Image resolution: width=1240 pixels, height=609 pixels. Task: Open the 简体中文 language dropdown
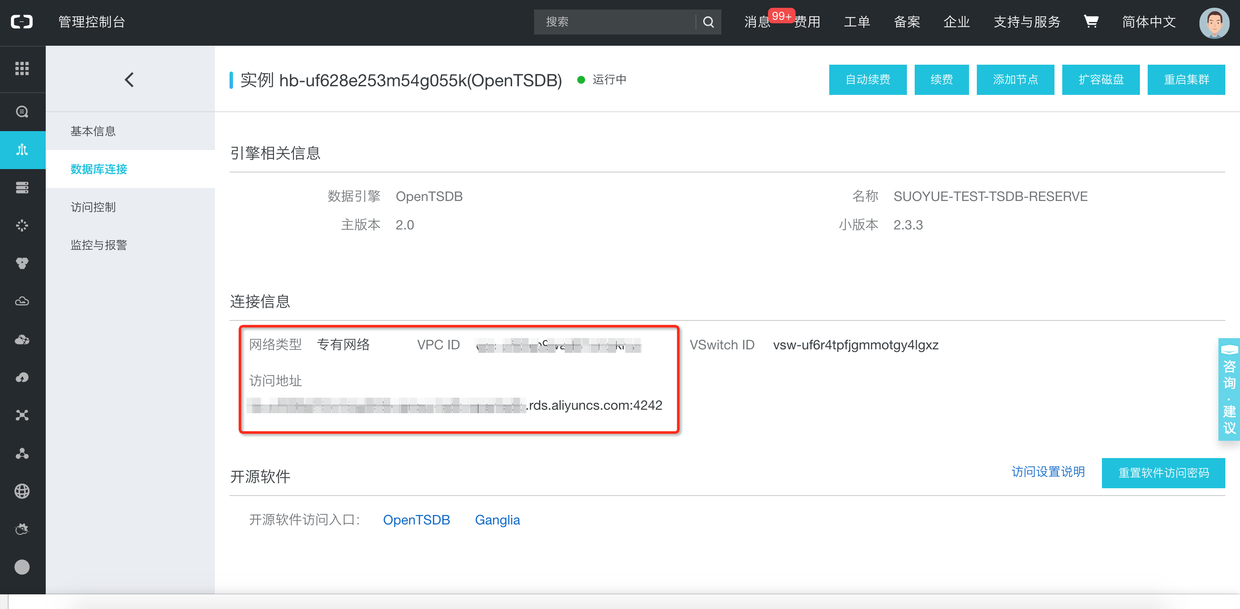pos(1149,22)
